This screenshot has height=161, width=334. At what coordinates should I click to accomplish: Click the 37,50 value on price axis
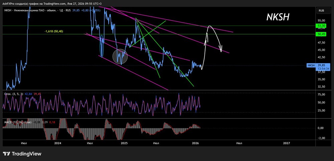[x=321, y=72]
